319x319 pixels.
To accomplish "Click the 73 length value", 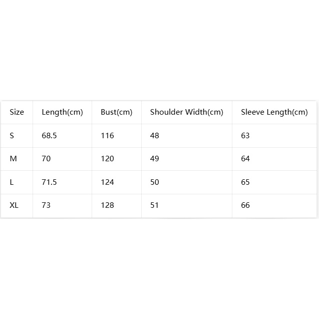I will (46, 205).
